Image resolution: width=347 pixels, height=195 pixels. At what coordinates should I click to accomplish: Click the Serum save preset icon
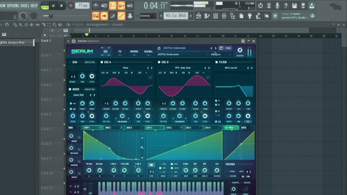point(159,48)
